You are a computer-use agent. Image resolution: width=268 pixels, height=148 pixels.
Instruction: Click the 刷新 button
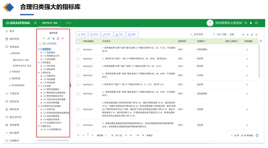coord(132,35)
